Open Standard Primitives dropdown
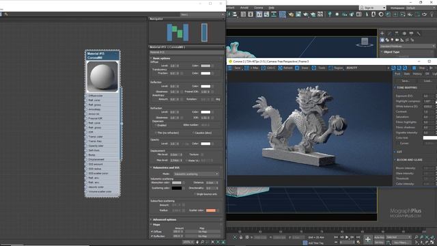The image size is (437, 246). point(407,46)
